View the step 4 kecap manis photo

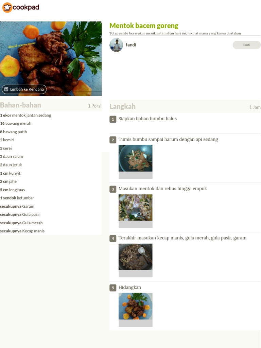[x=135, y=257]
